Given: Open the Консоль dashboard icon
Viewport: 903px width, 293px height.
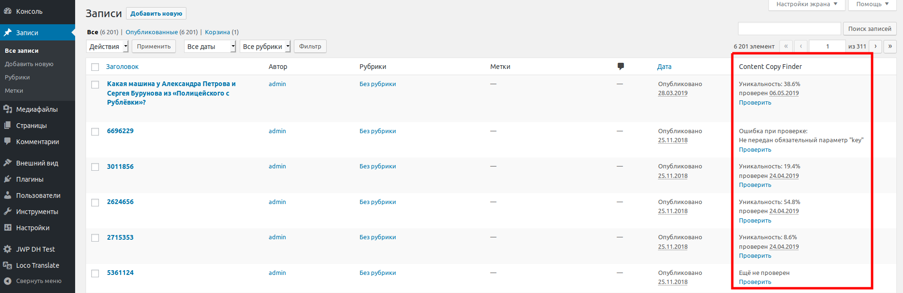Looking at the screenshot, I should click(8, 11).
